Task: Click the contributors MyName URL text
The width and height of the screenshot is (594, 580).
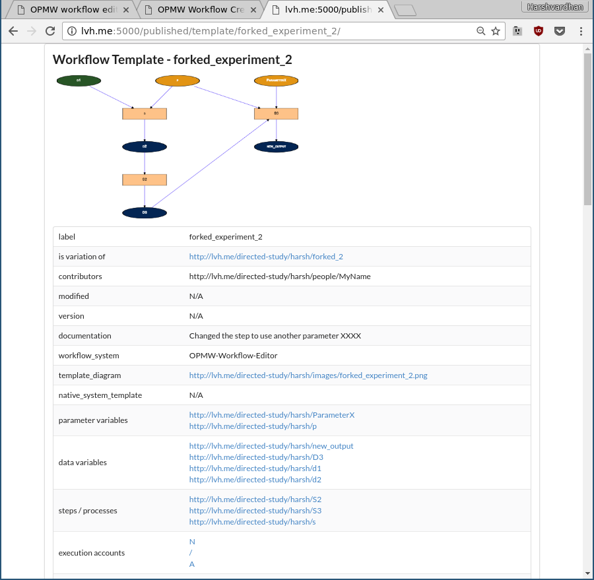Action: coord(280,276)
